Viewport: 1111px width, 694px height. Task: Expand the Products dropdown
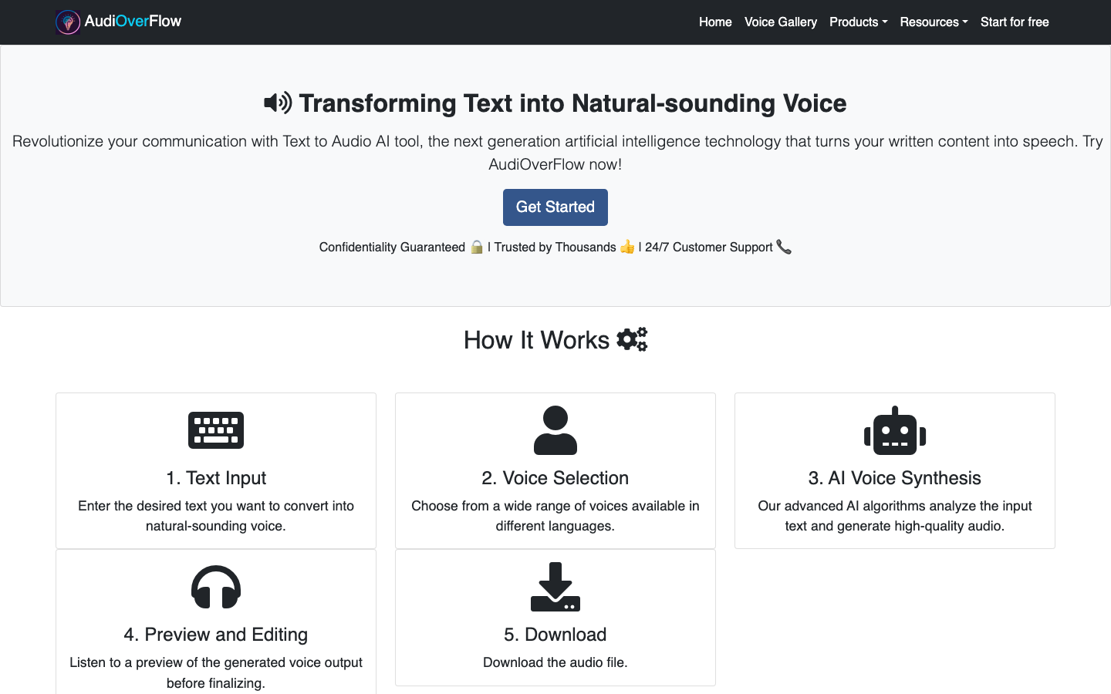858,22
